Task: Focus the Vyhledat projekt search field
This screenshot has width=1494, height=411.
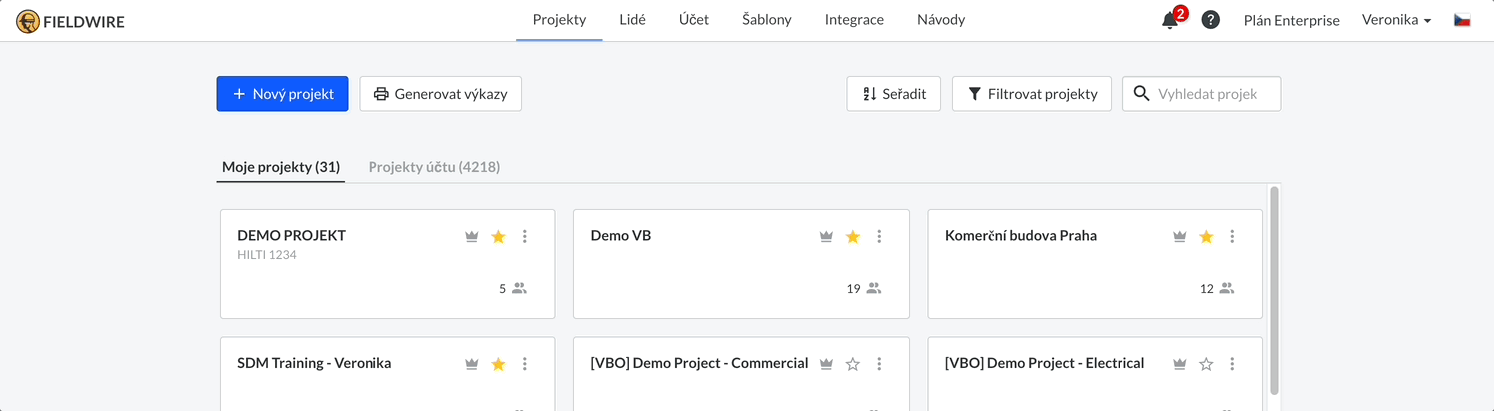Action: pos(1202,94)
